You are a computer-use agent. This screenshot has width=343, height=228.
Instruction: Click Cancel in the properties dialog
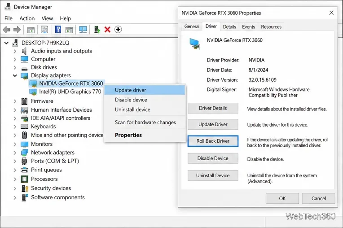318,198
